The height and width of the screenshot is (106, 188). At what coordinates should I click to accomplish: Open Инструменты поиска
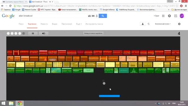point(94,24)
